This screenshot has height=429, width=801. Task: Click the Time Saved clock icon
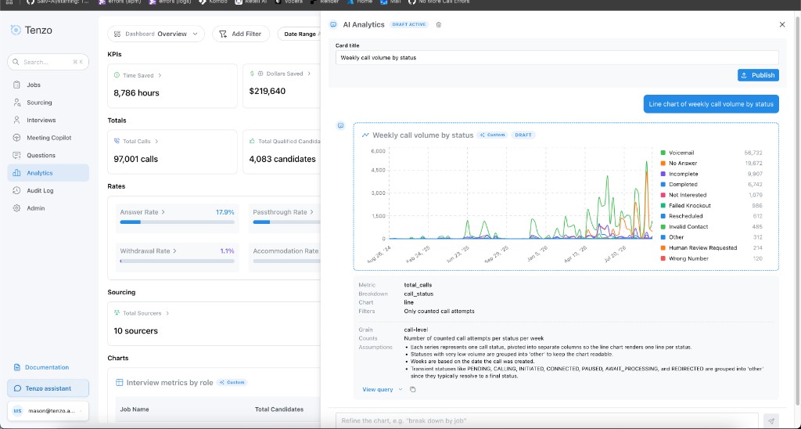pyautogui.click(x=117, y=75)
